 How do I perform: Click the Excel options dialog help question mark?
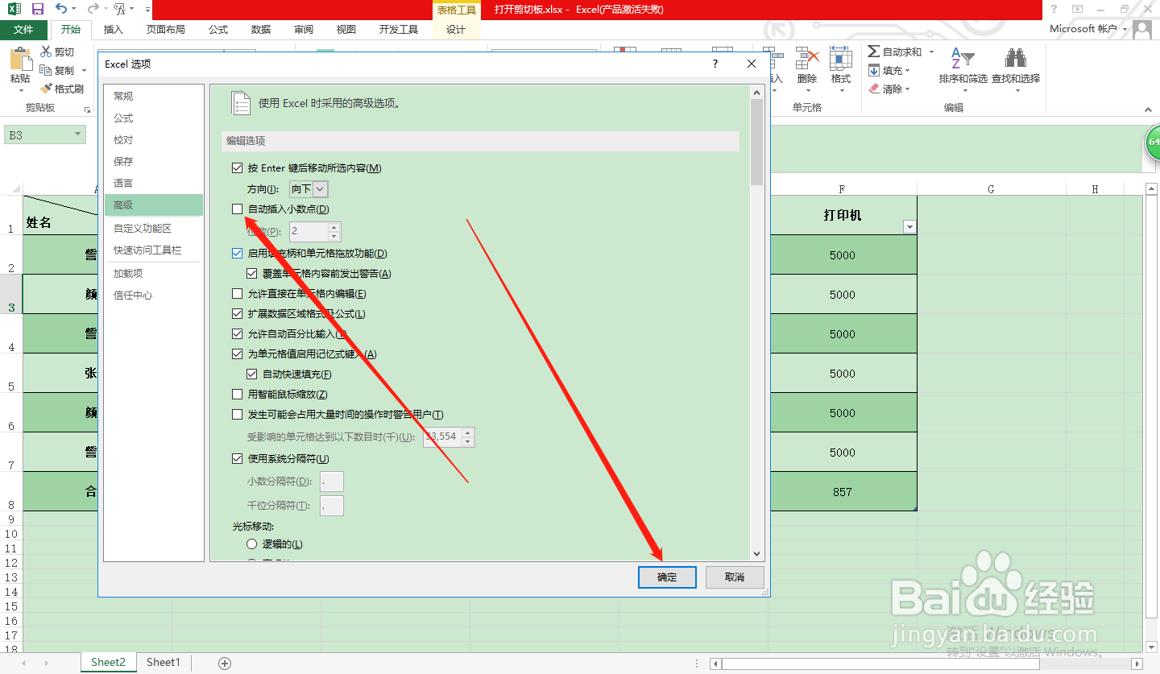tap(715, 64)
